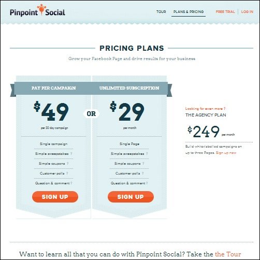Image resolution: width=260 pixels, height=260 pixels.
Task: Open help for Unlimited Subscription customer polls
Action: pyautogui.click(x=142, y=174)
